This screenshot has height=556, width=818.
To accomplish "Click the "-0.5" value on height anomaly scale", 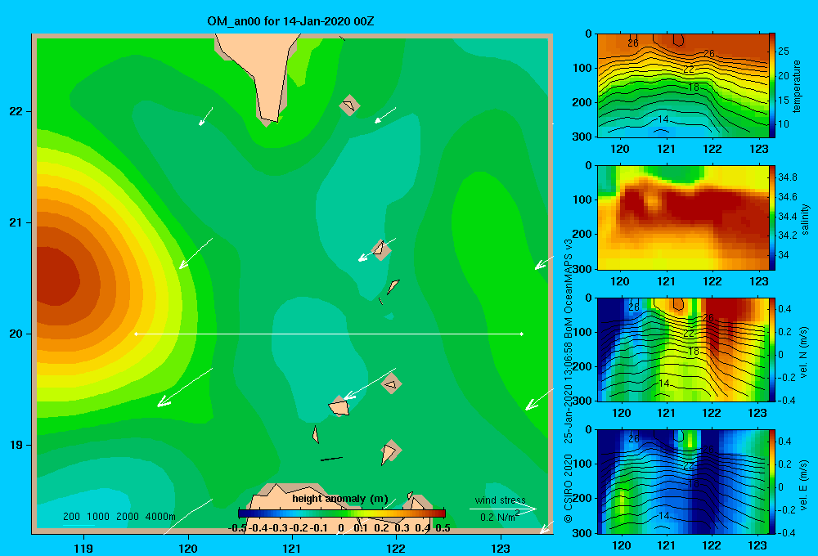I will click(x=237, y=528).
